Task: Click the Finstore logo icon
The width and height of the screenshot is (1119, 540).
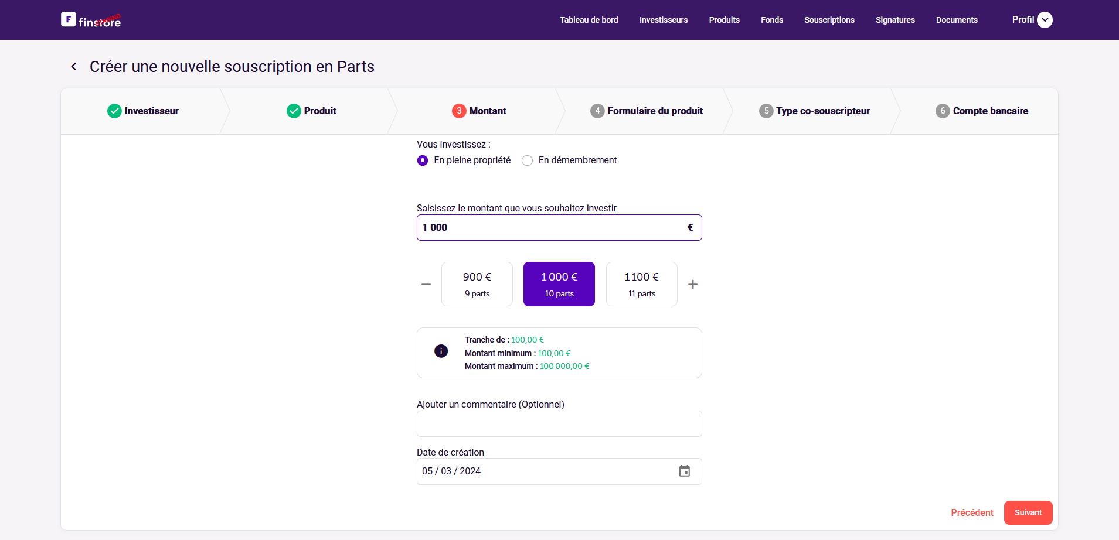Action: (x=69, y=19)
